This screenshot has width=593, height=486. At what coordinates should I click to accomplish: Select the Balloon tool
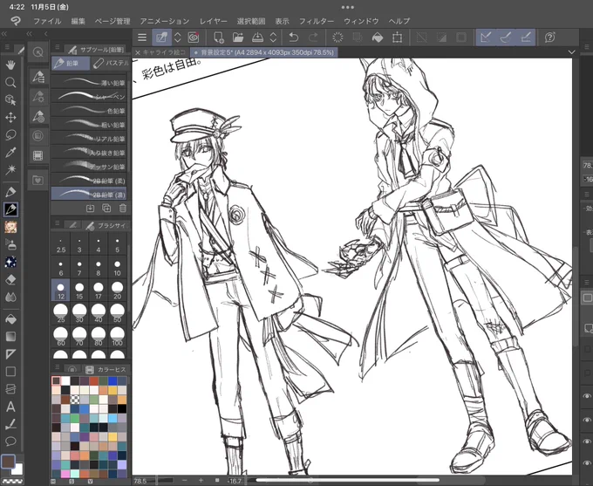coord(10,442)
